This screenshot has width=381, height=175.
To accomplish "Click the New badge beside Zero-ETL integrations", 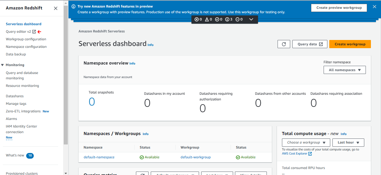I will (46, 111).
